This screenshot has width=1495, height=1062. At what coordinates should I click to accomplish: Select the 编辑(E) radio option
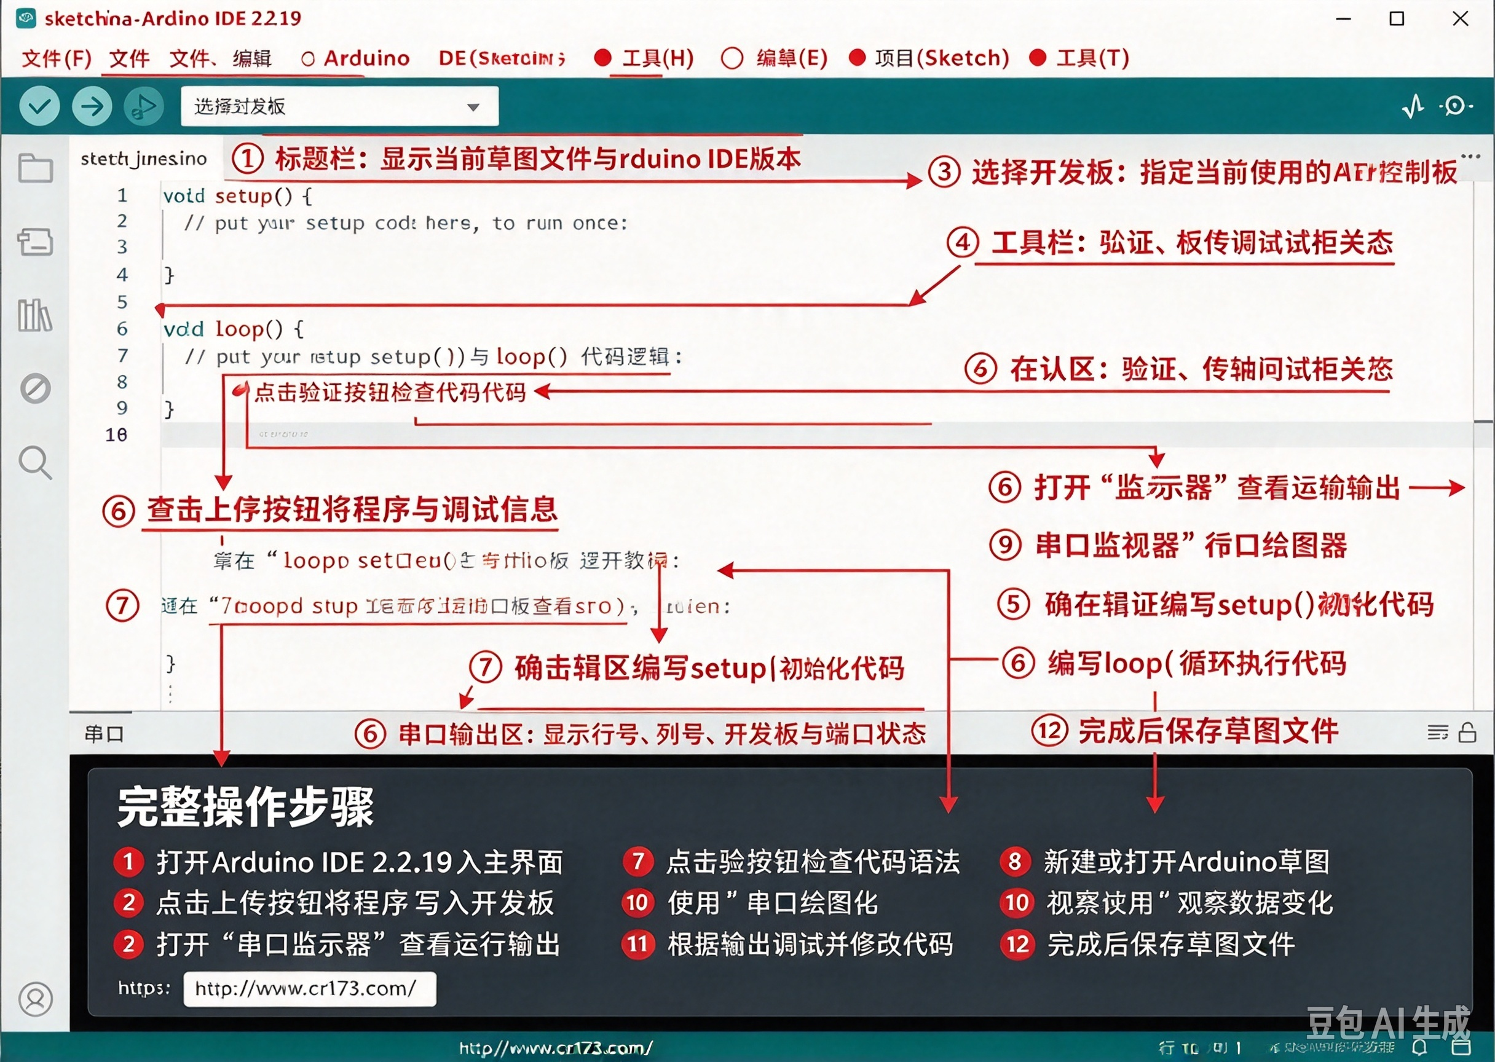tap(732, 58)
